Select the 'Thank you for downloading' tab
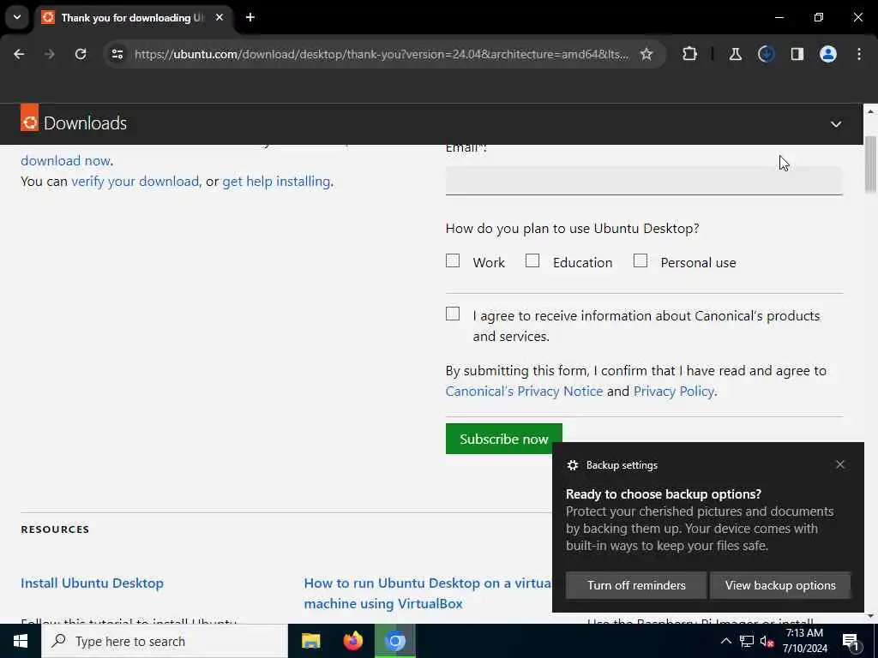 pyautogui.click(x=133, y=18)
